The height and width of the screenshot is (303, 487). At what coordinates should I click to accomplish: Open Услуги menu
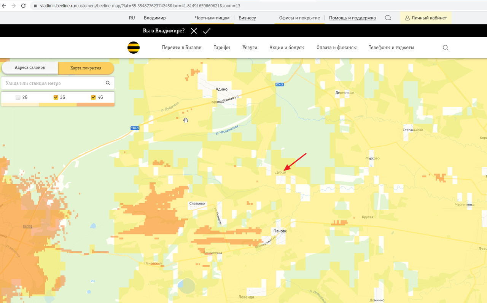click(x=250, y=48)
